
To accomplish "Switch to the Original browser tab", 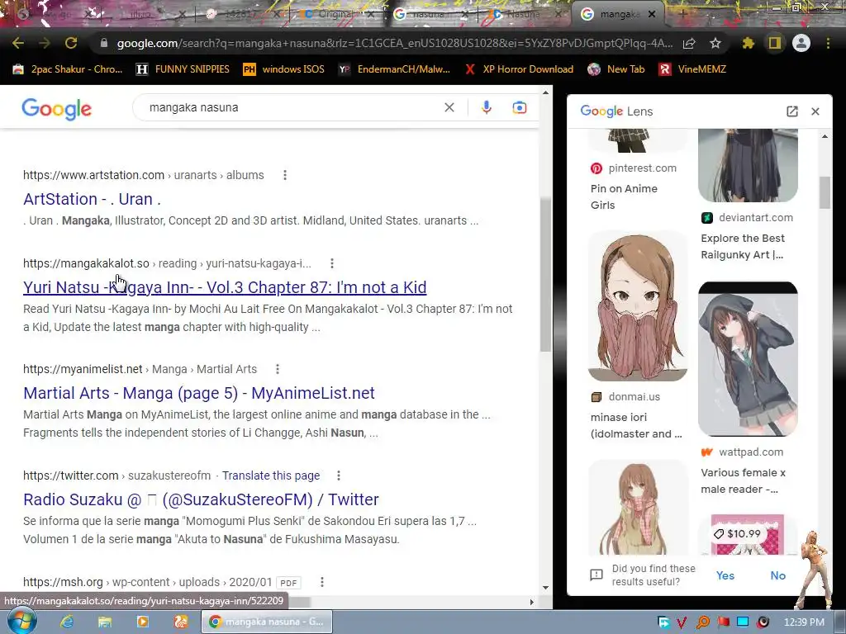I will coord(334,14).
